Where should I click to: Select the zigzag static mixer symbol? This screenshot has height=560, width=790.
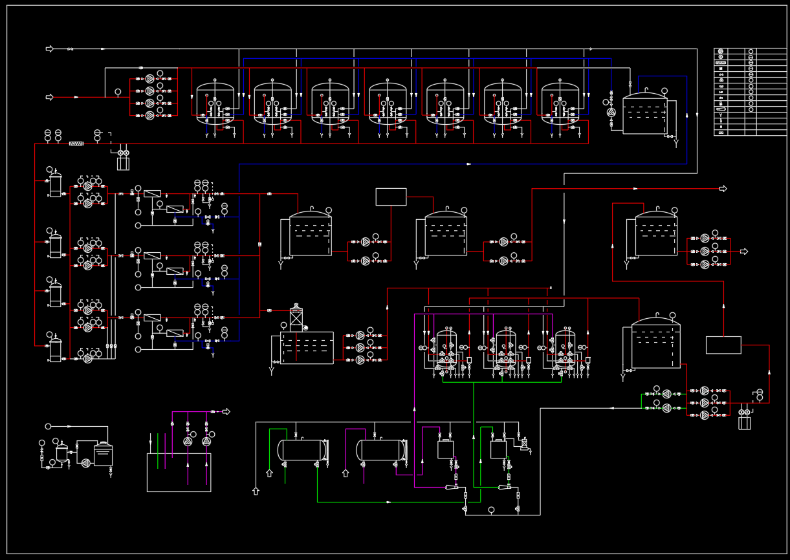coord(76,143)
